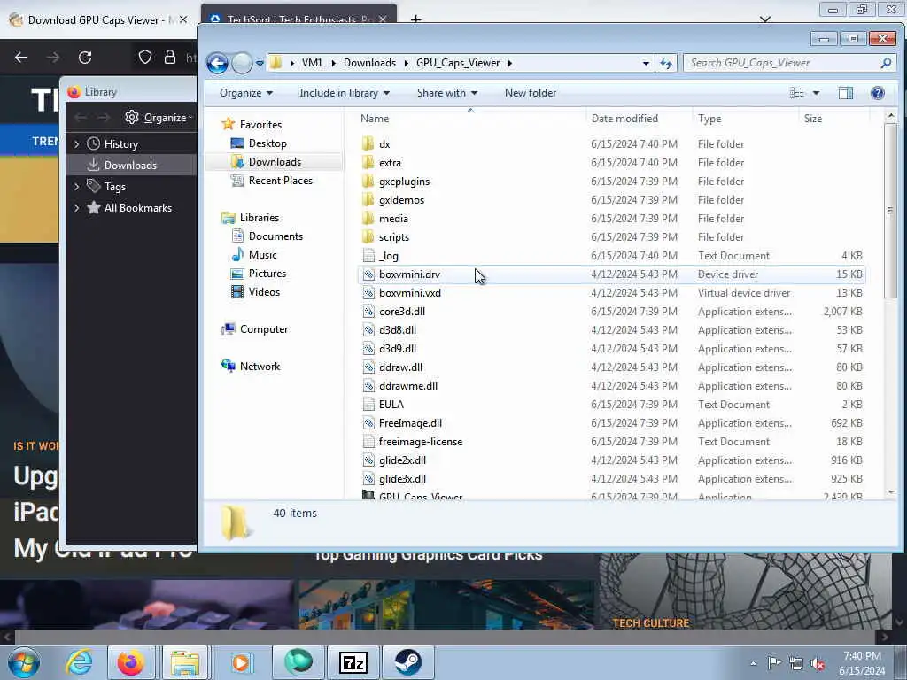Viewport: 907px width, 680px height.
Task: Expand the views options dropdown arrow
Action: point(816,93)
